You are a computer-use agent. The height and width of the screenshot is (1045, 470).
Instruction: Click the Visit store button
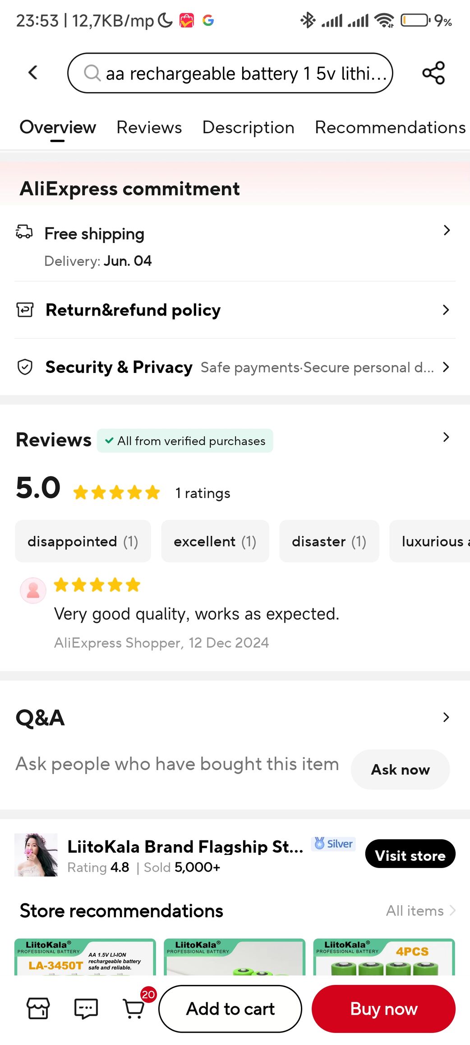coord(410,854)
